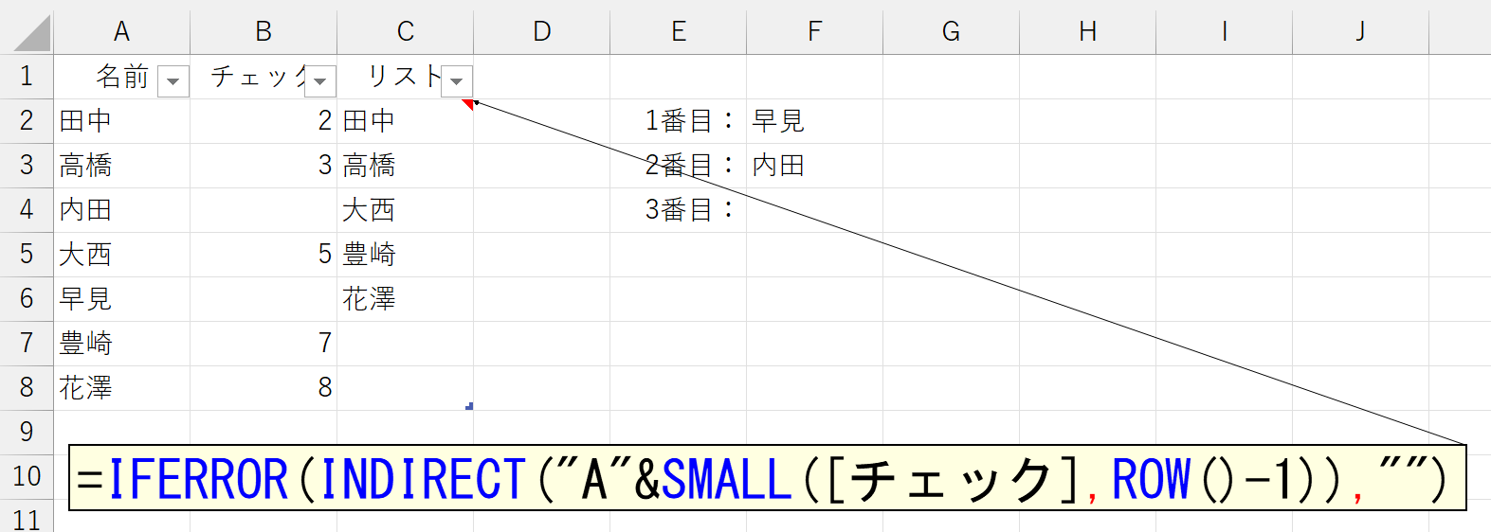Viewport: 1491px width, 532px height.
Task: Select row 8 header
Action: pyautogui.click(x=27, y=388)
